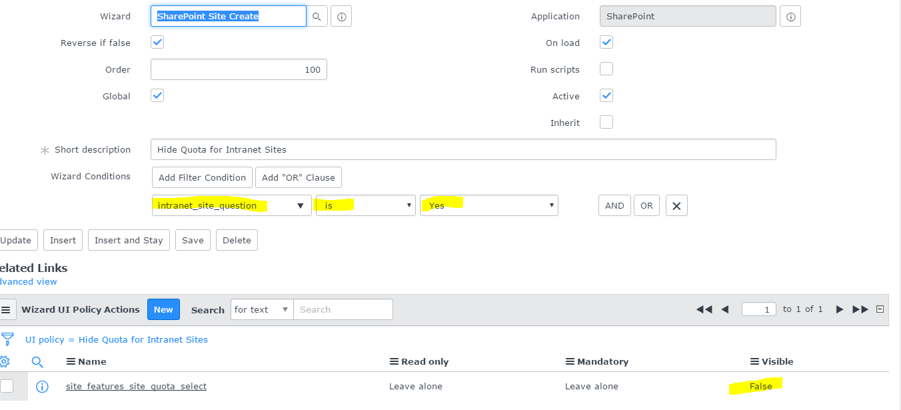The height and width of the screenshot is (410, 901).
Task: Remove the intranet_site_question condition with X
Action: (x=676, y=205)
